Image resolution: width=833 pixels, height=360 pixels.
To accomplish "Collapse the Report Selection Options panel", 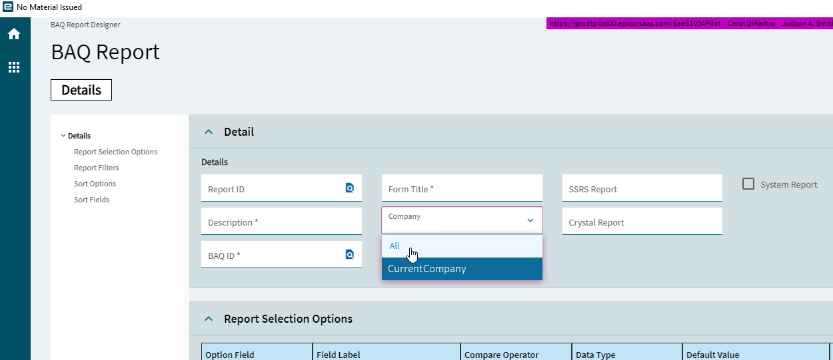I will point(209,319).
